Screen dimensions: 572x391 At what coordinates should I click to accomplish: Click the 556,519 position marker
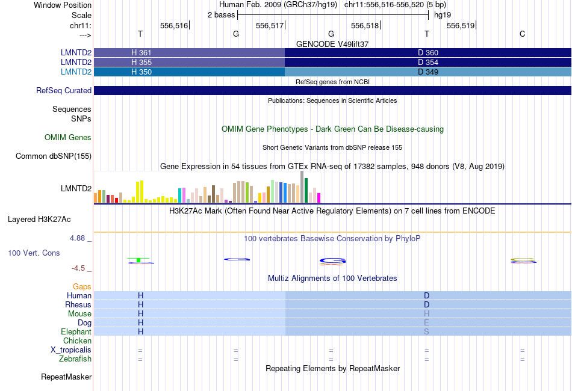click(461, 25)
